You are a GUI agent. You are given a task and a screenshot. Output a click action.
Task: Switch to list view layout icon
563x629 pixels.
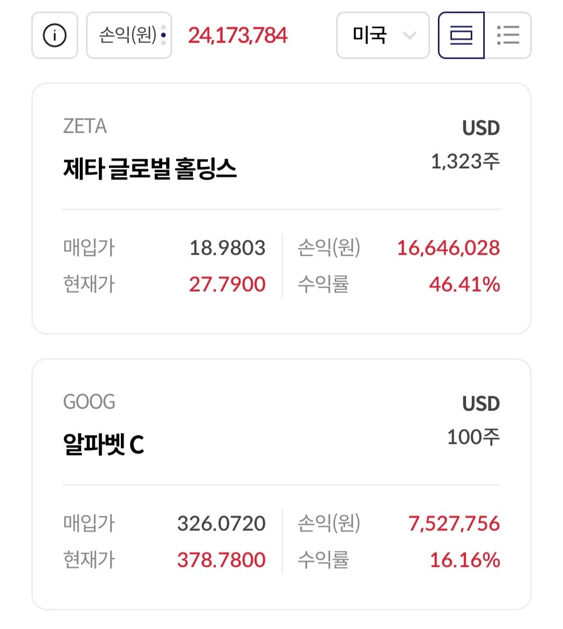(x=508, y=35)
